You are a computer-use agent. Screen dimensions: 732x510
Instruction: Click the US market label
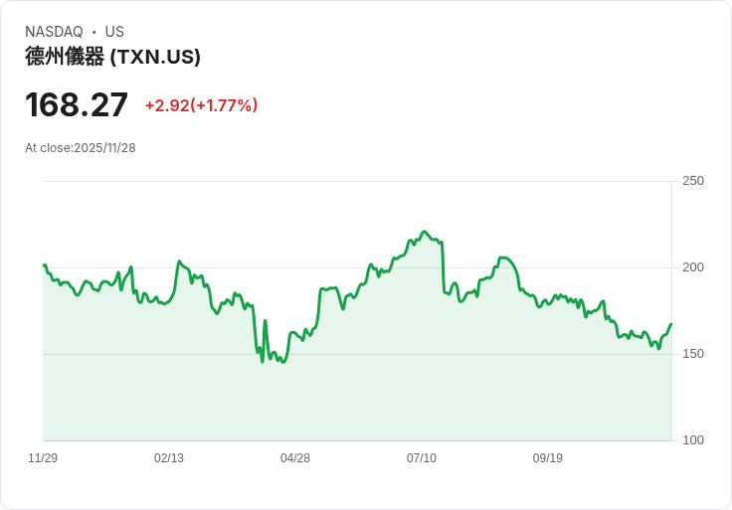[114, 32]
